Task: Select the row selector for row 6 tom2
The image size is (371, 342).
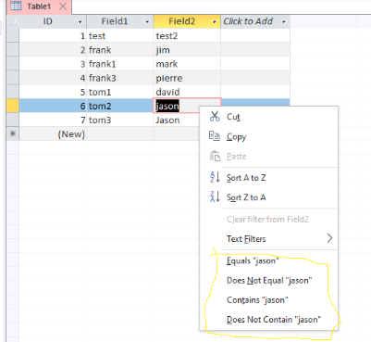Action: [13, 106]
